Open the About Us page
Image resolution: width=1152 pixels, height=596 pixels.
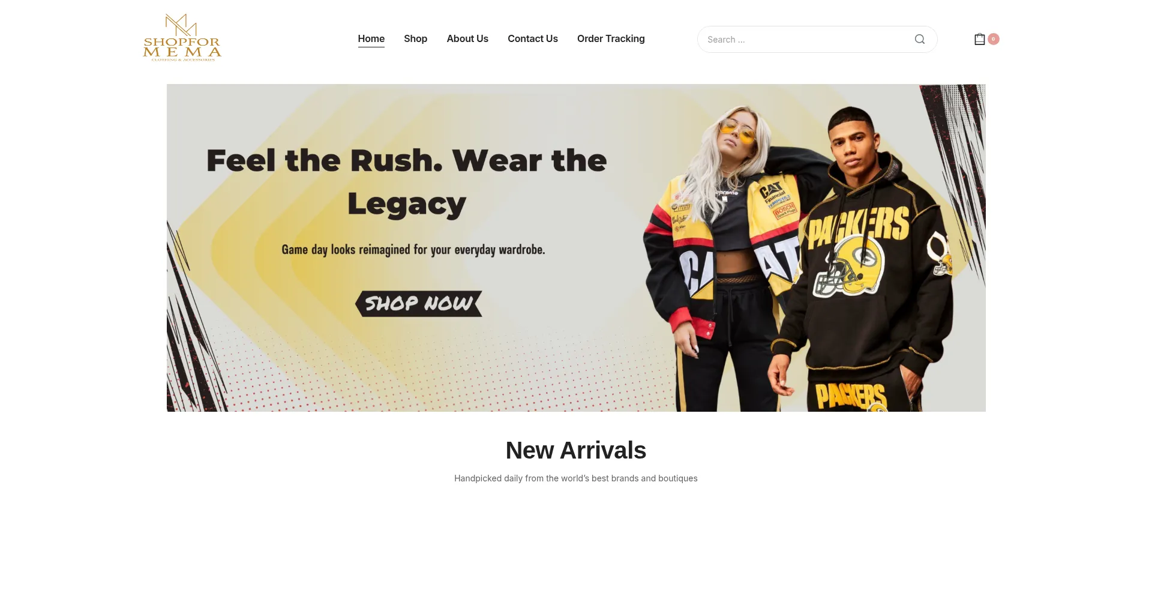coord(467,38)
